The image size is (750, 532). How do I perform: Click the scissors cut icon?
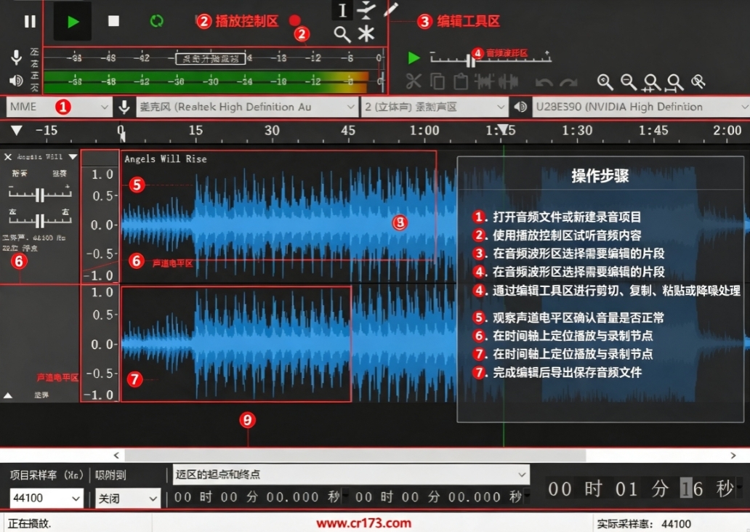(414, 81)
